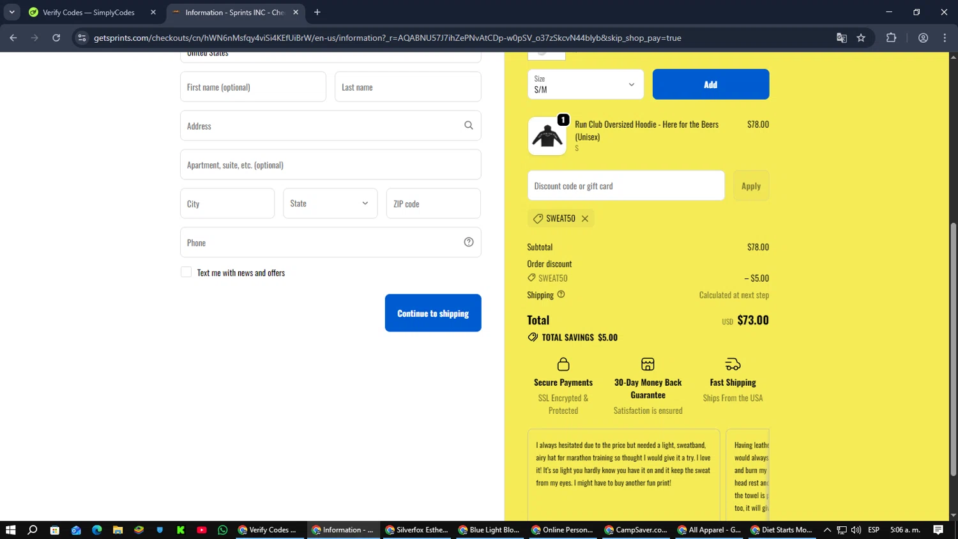Open the site information icon in address bar
958x539 pixels.
82,38
